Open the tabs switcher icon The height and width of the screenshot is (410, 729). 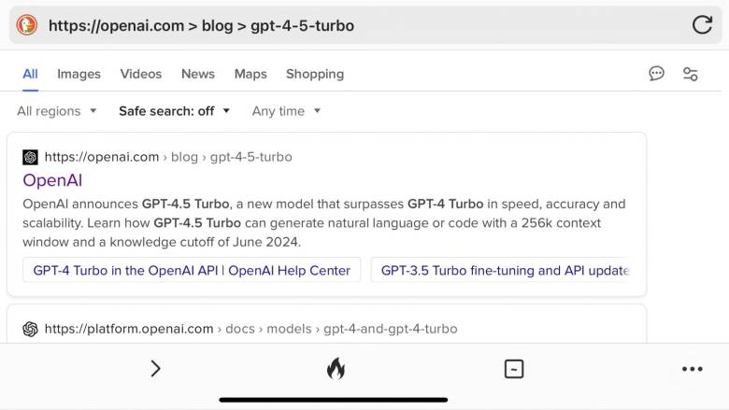click(514, 369)
